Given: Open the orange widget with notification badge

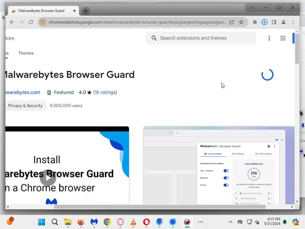Looking at the screenshot, I should coord(10,221).
